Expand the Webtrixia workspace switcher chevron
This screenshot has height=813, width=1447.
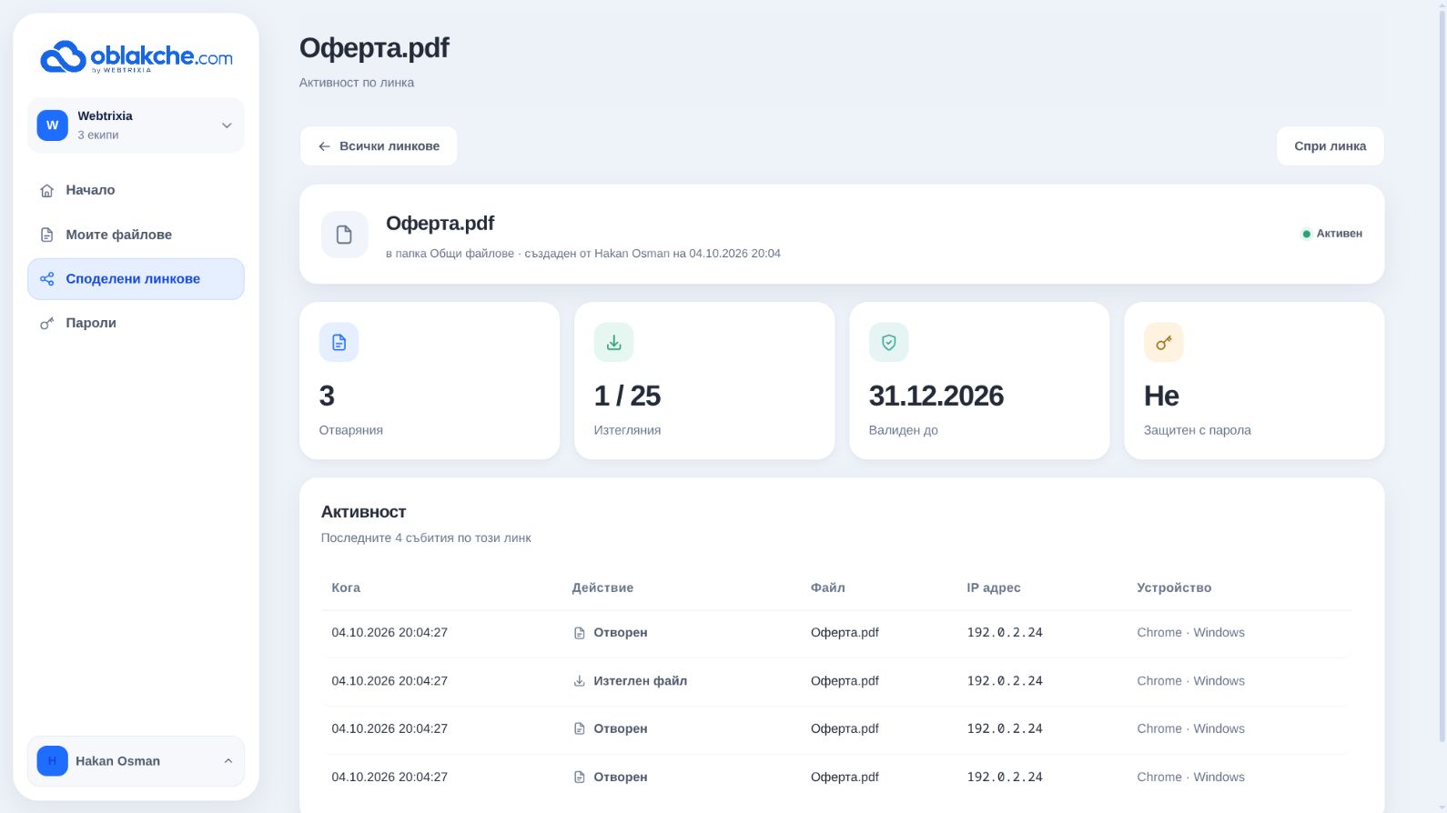coord(227,125)
